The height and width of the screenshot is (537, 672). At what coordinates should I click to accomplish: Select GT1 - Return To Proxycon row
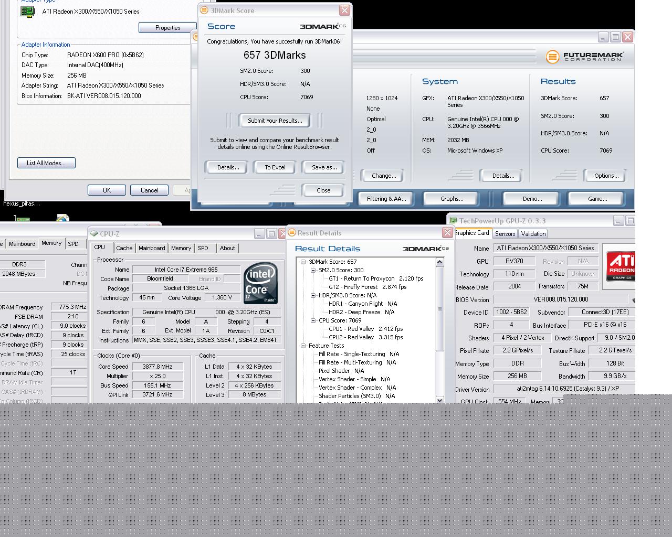tap(376, 278)
